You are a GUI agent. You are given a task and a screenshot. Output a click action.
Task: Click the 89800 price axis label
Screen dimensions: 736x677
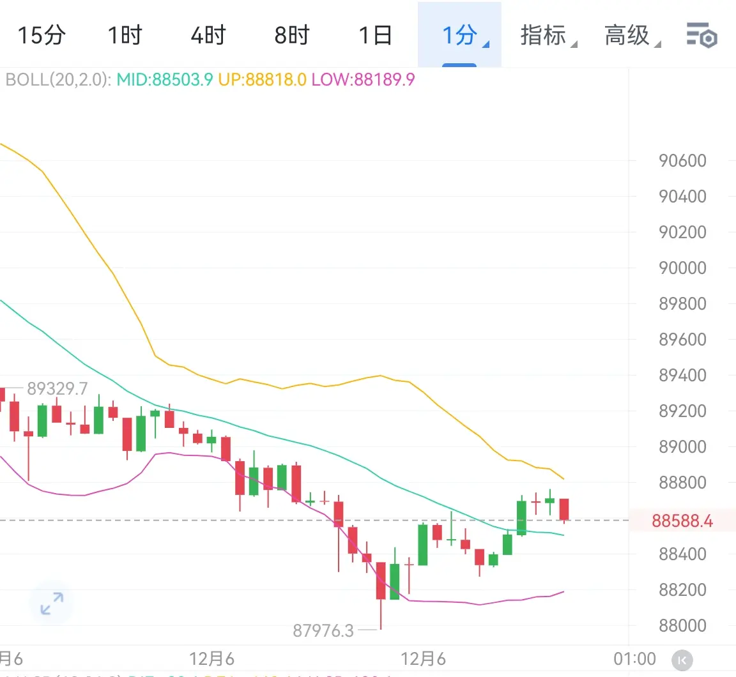click(x=682, y=303)
